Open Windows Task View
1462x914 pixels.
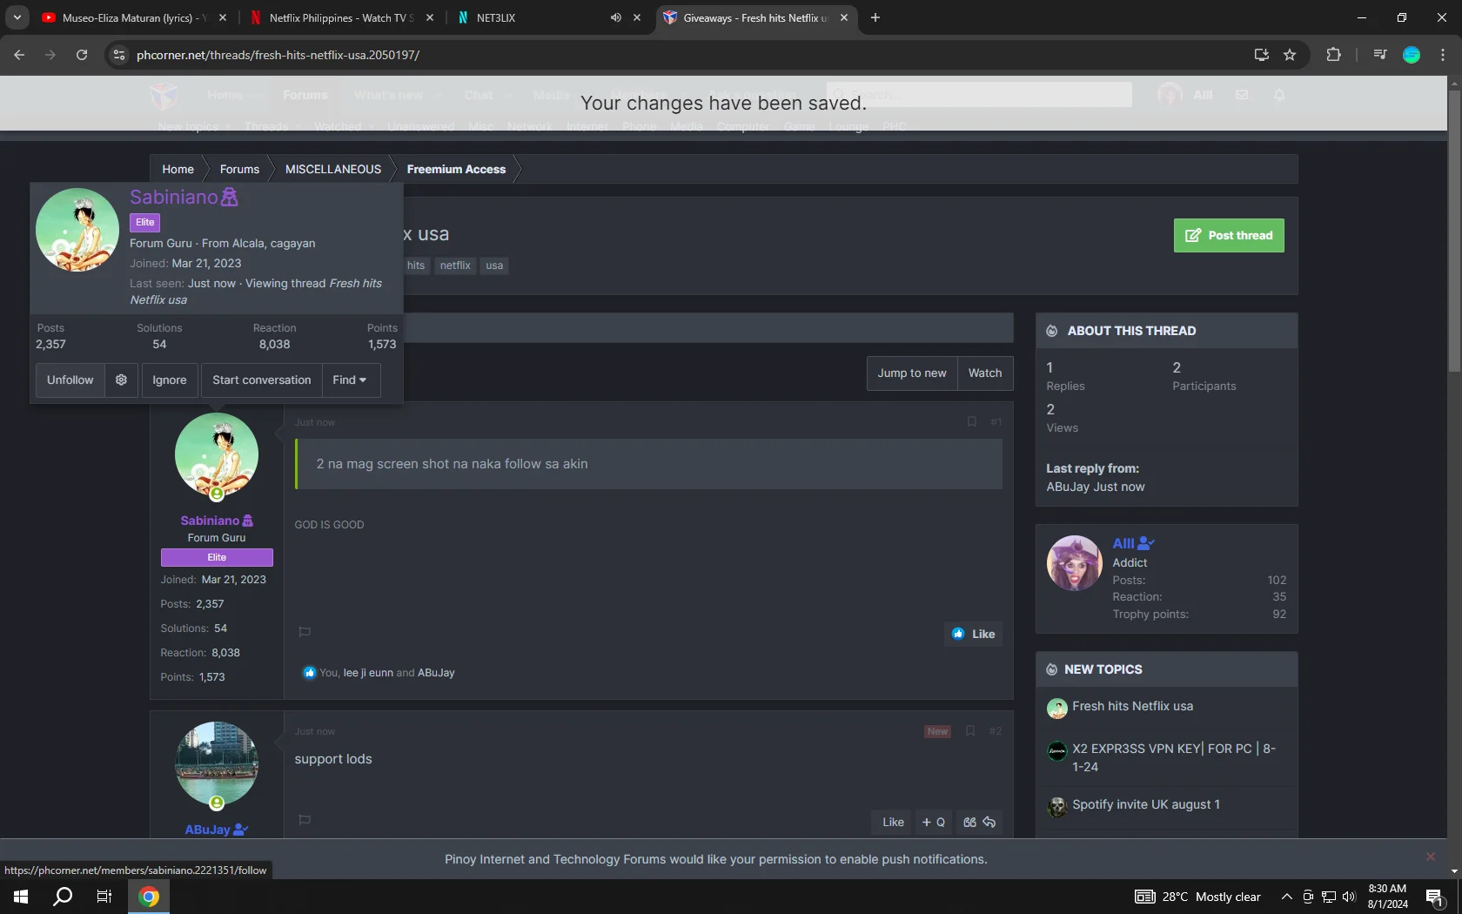[x=104, y=897]
